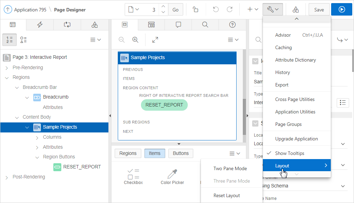Open the gallery pane menu

click(234, 154)
